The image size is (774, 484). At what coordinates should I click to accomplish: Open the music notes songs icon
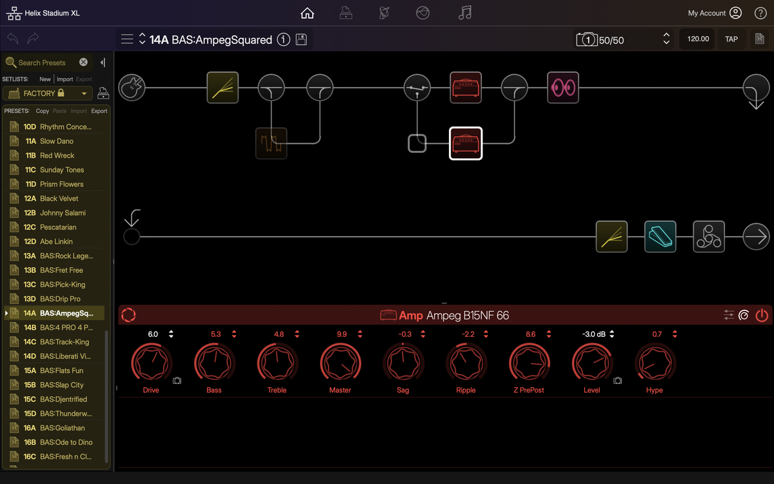[x=464, y=13]
